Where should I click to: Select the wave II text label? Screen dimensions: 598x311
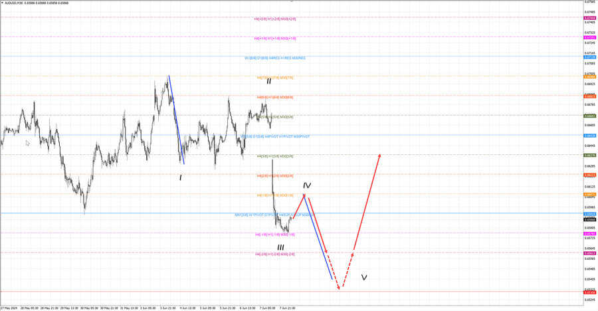(269, 81)
